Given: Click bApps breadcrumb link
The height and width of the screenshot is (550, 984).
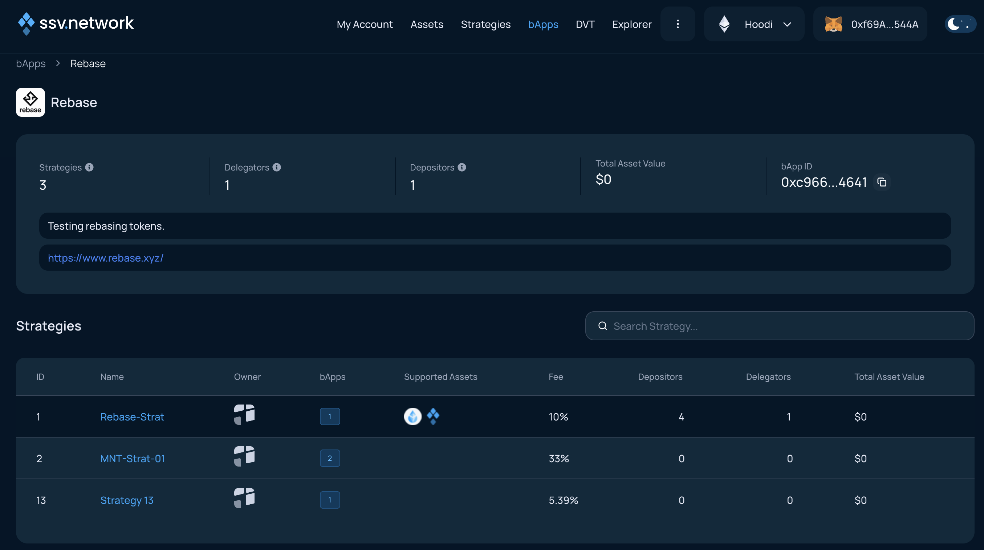Looking at the screenshot, I should point(31,63).
